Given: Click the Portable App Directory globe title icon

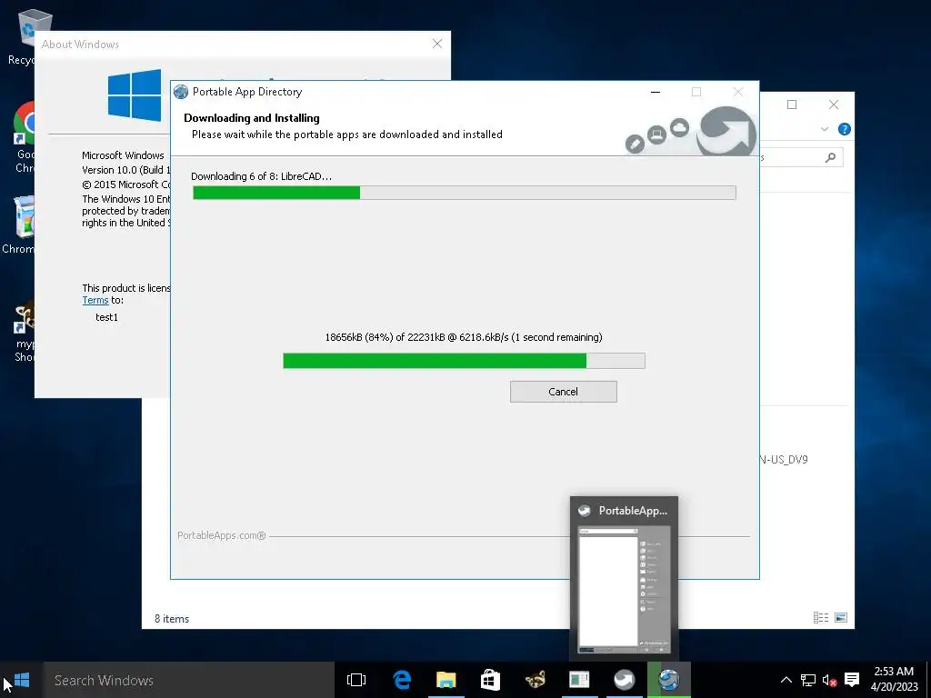Looking at the screenshot, I should tap(181, 92).
